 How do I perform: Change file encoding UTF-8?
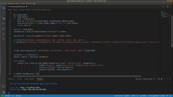pyautogui.click(x=133, y=96)
